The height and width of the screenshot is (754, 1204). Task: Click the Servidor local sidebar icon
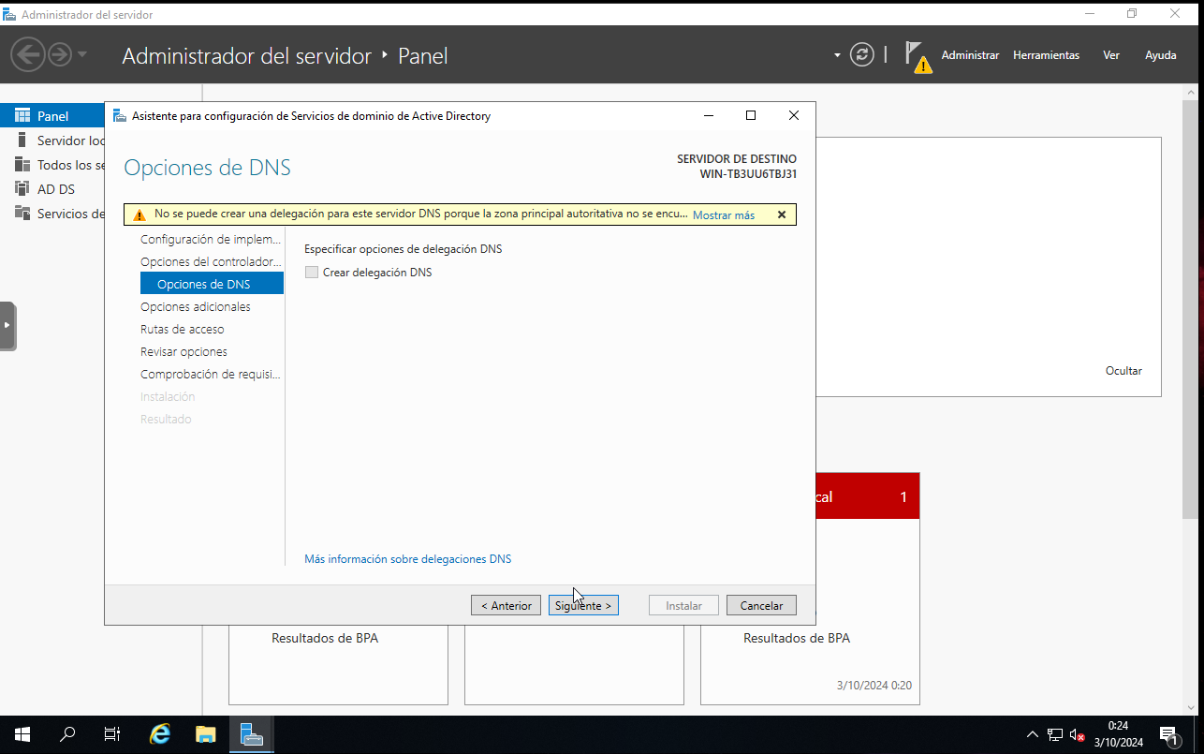[22, 140]
